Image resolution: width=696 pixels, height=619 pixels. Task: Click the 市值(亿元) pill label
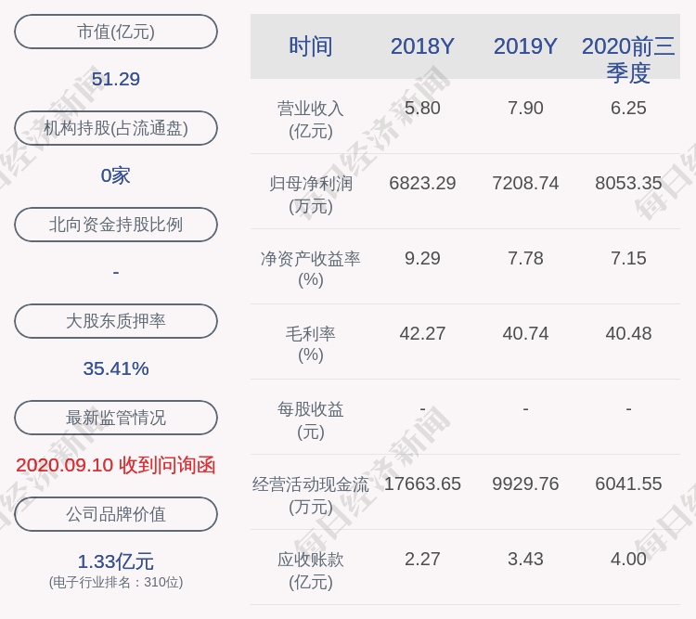[x=116, y=32]
